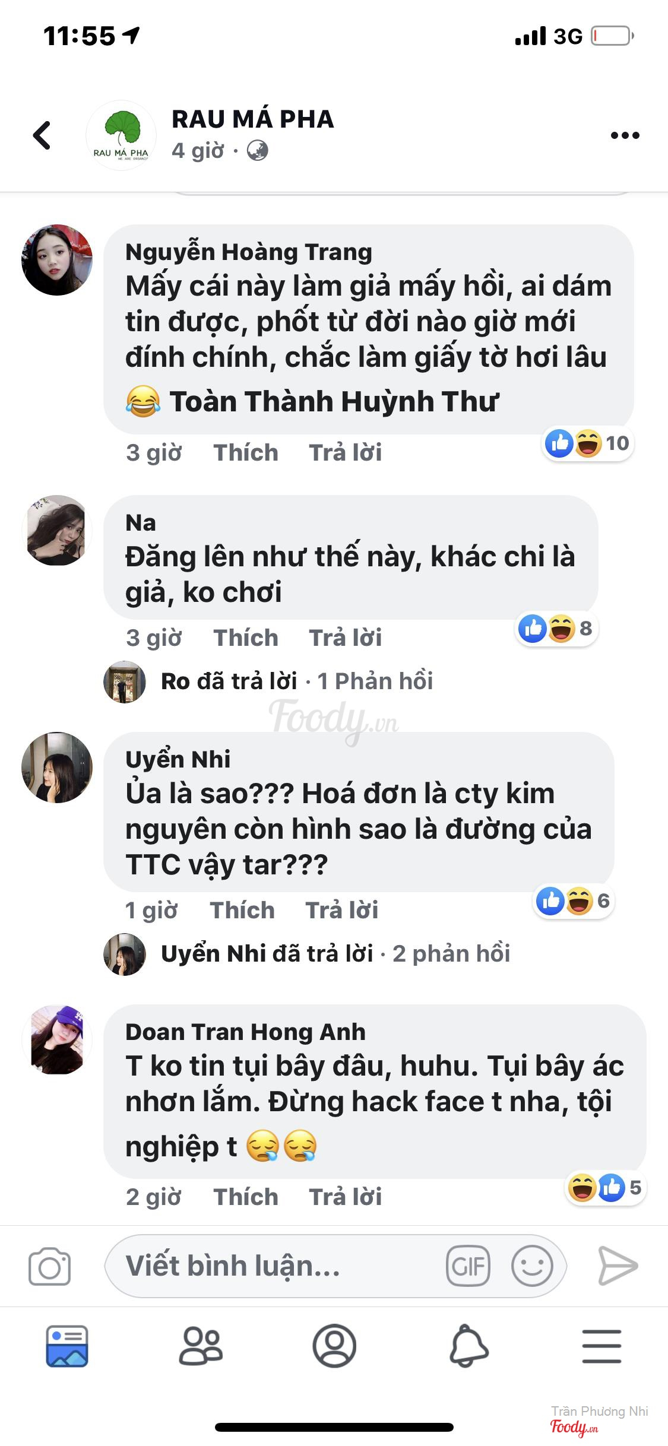View reactions on Nguyễn Hoàng Trang's comment

pos(587,443)
